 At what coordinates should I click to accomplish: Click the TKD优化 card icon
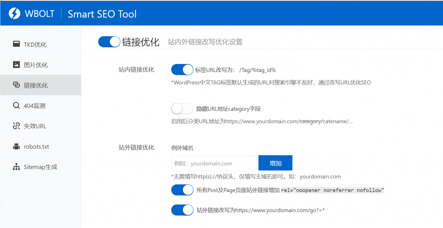pos(16,44)
